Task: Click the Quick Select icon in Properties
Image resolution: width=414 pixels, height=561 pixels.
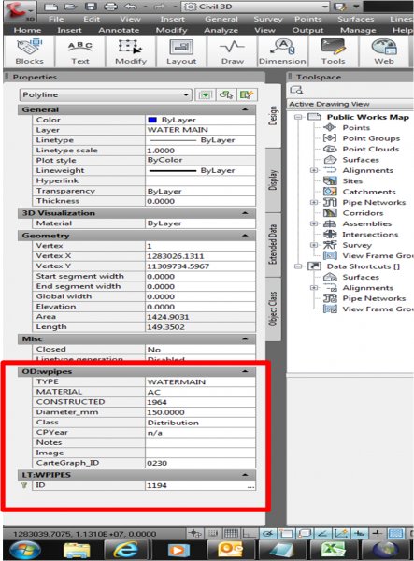Action: pos(247,94)
